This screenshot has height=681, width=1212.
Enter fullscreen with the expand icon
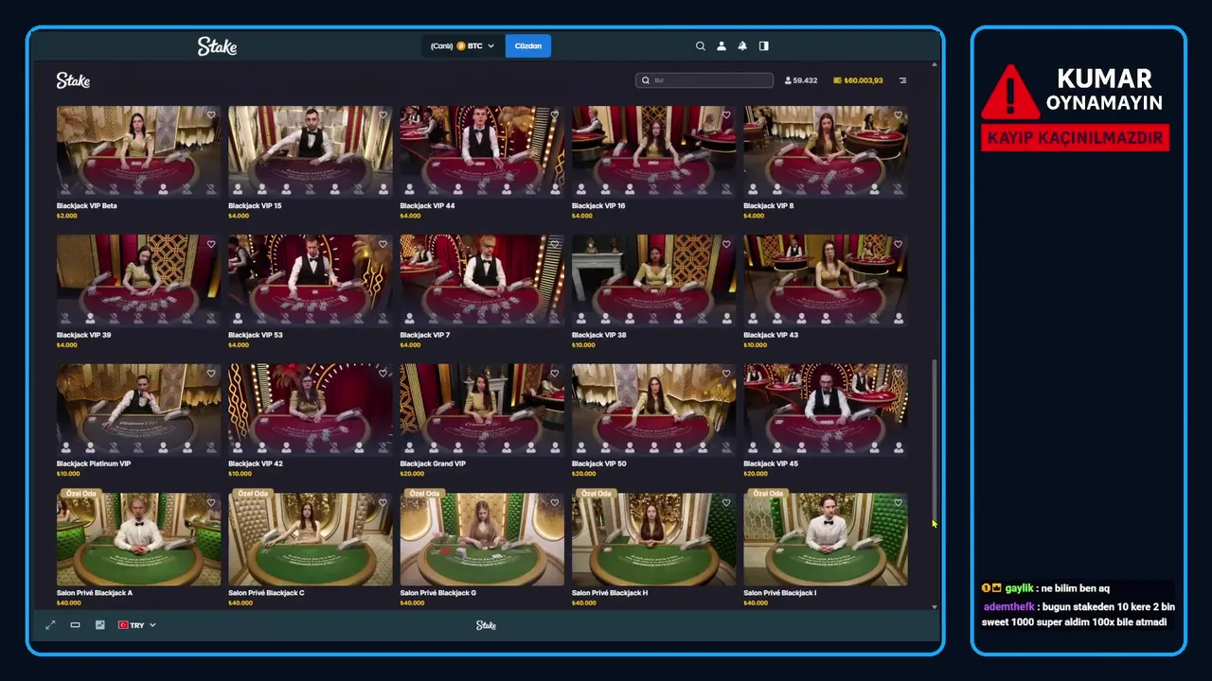pos(50,625)
